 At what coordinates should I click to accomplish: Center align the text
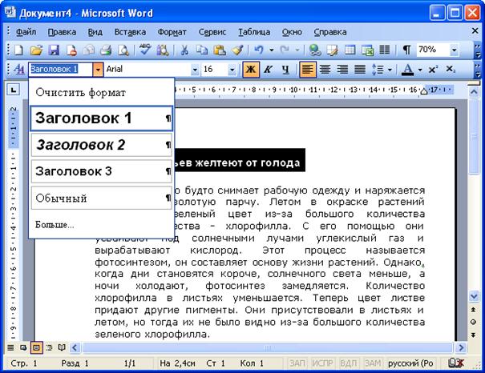click(x=325, y=69)
